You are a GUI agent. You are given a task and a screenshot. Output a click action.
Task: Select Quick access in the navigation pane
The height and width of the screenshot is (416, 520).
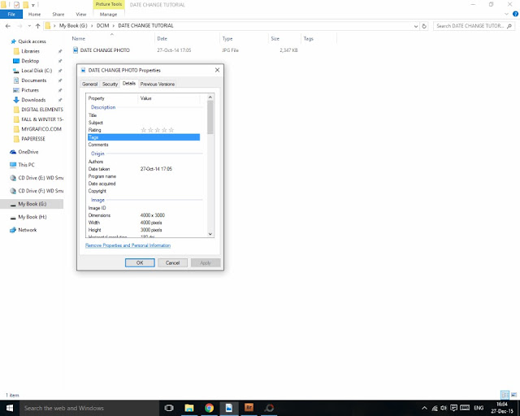point(32,41)
